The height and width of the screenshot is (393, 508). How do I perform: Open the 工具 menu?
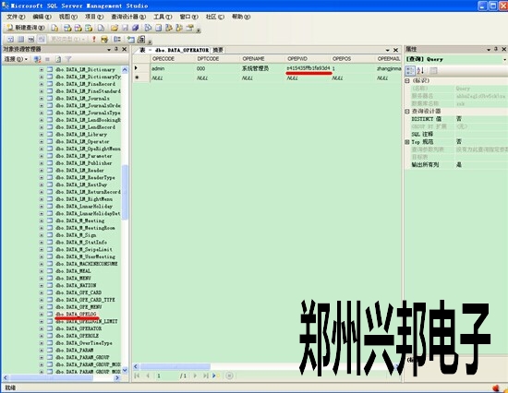click(163, 17)
